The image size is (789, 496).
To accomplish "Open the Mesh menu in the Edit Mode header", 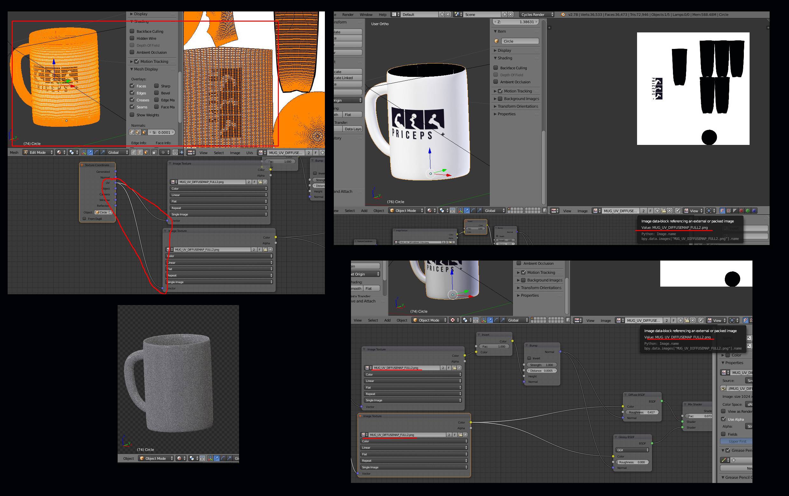I will (x=14, y=152).
